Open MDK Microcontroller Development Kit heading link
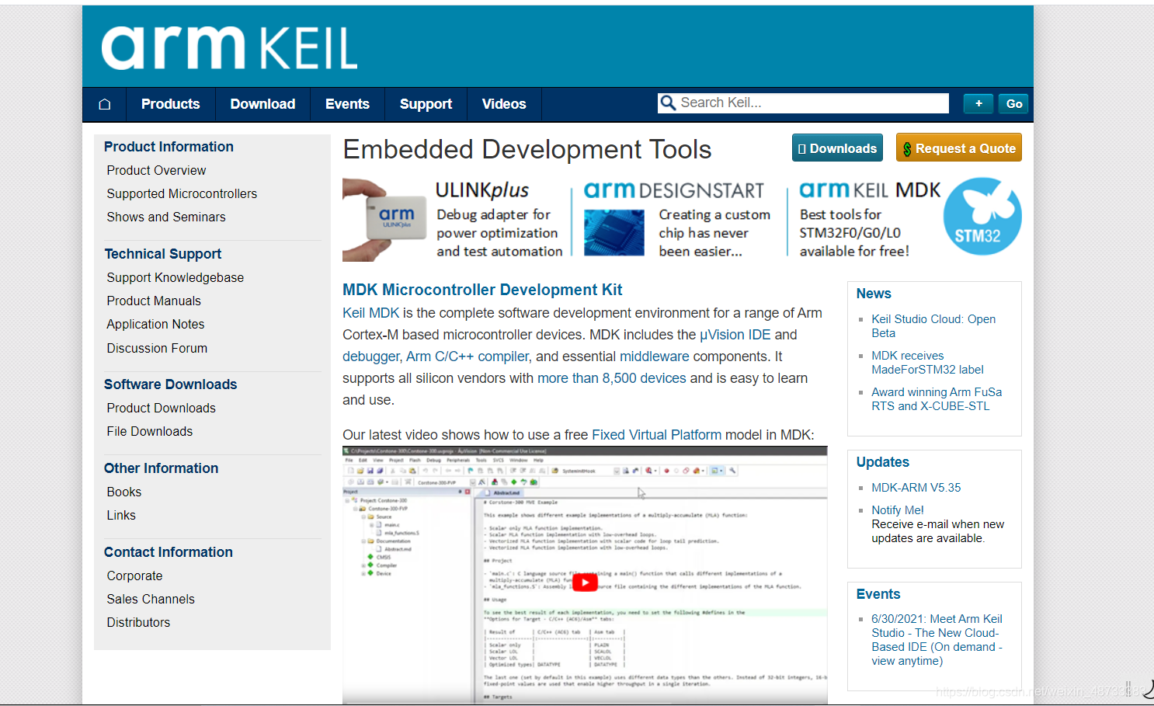 click(x=482, y=290)
